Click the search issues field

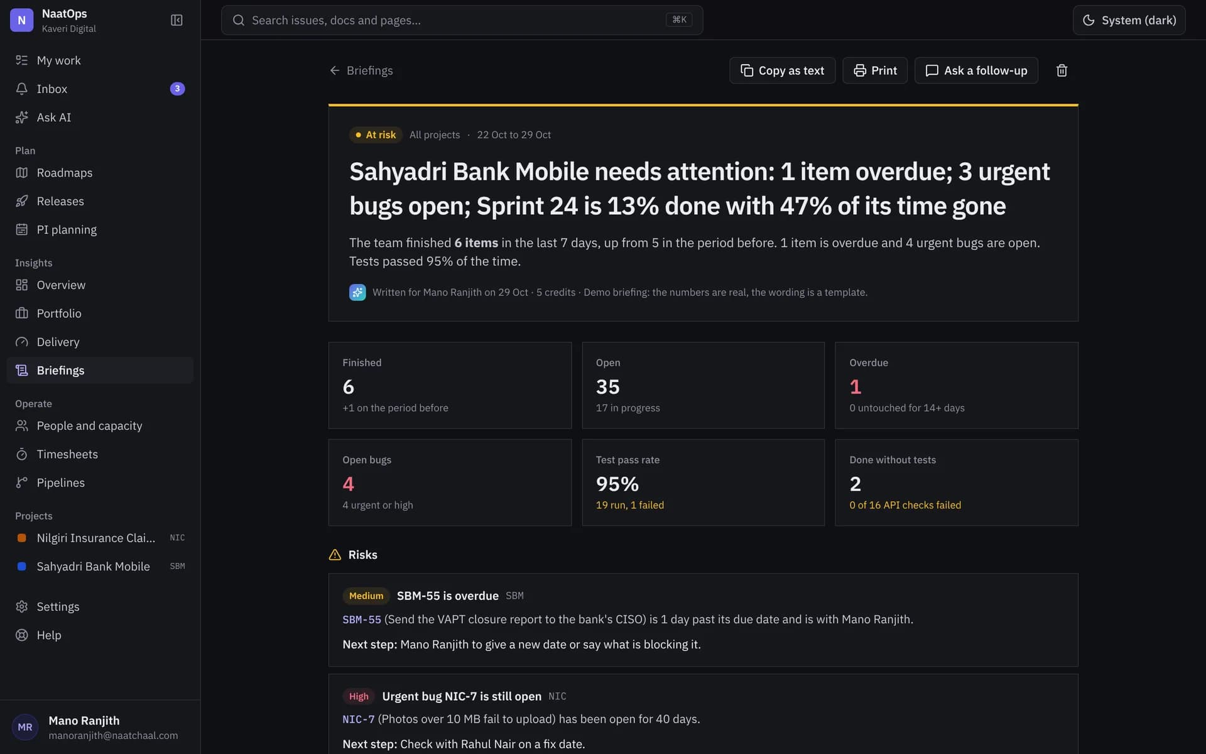462,20
